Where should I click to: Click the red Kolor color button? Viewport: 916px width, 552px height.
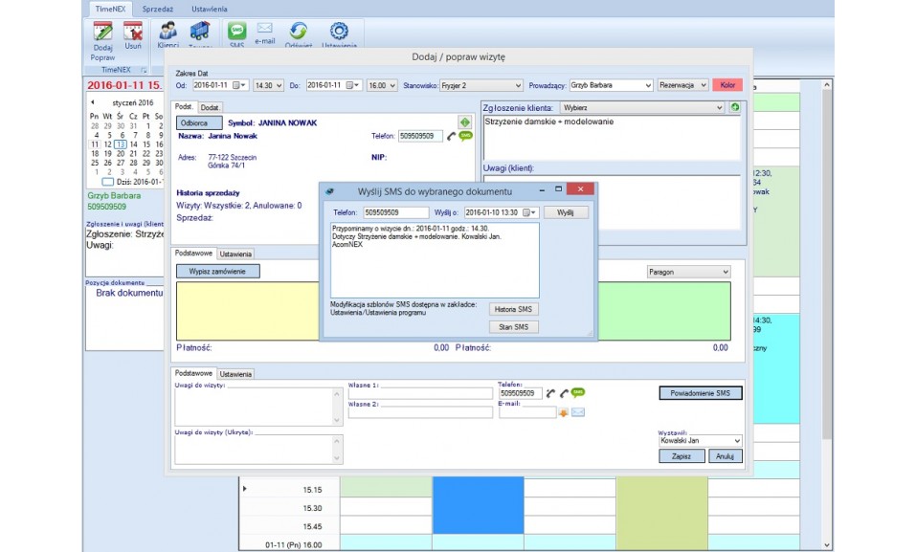click(727, 85)
